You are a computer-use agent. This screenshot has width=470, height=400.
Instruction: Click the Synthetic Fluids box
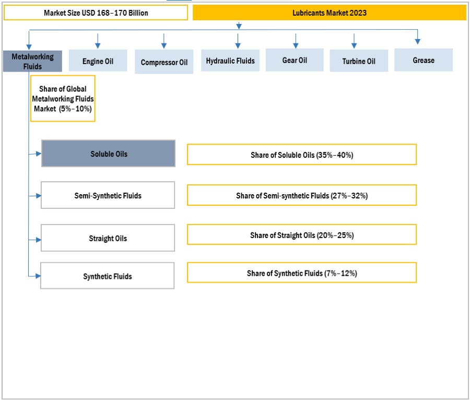(x=107, y=276)
